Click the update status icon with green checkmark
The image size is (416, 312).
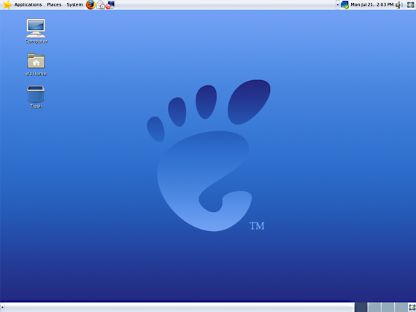click(344, 5)
